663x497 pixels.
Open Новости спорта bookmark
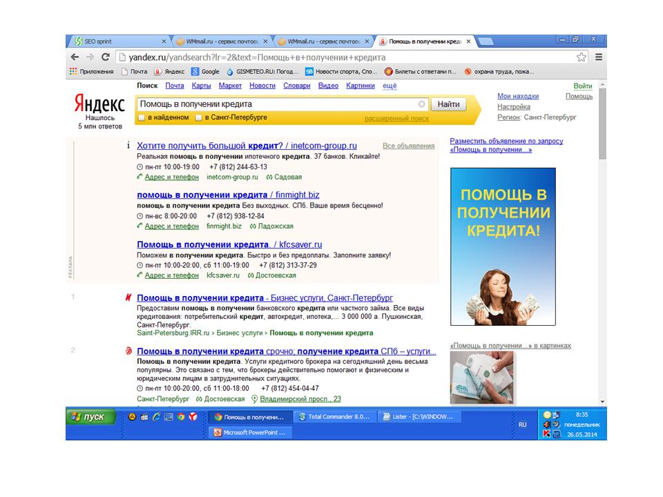coord(341,71)
